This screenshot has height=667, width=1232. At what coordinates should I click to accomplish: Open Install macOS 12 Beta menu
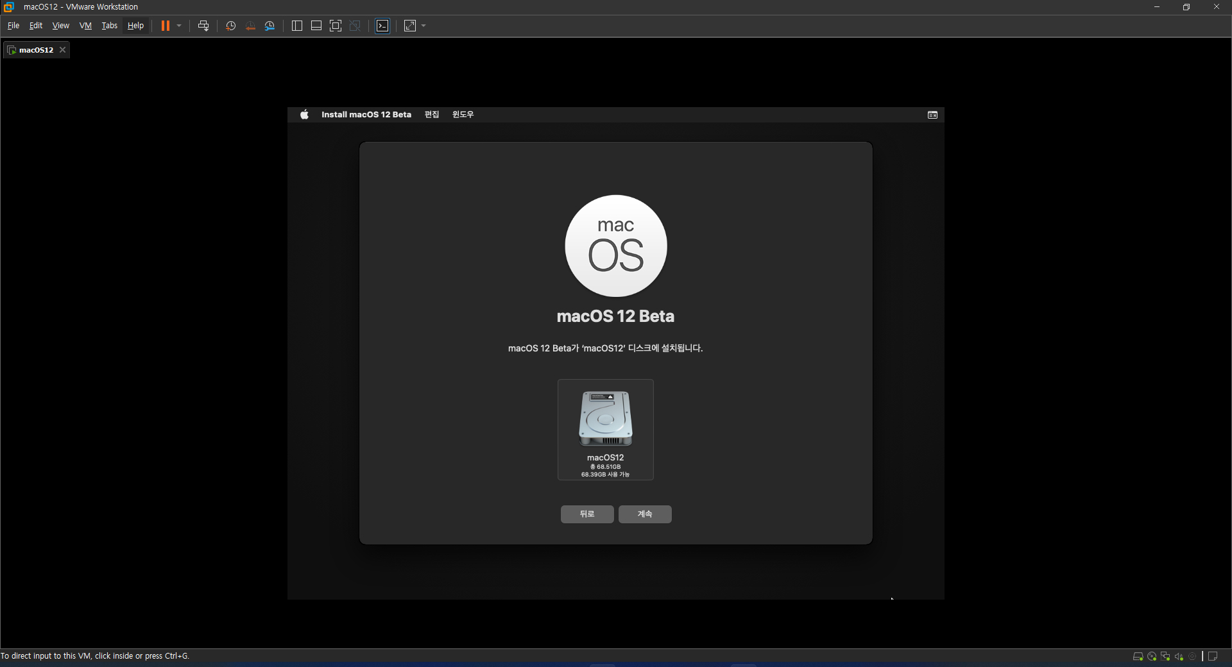[x=366, y=115]
